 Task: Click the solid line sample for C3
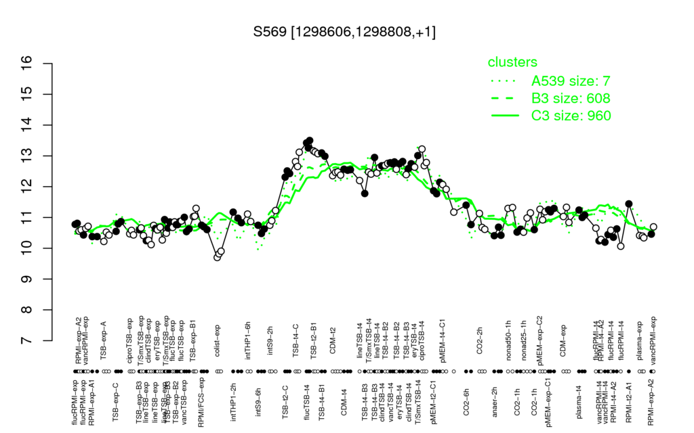coord(505,115)
